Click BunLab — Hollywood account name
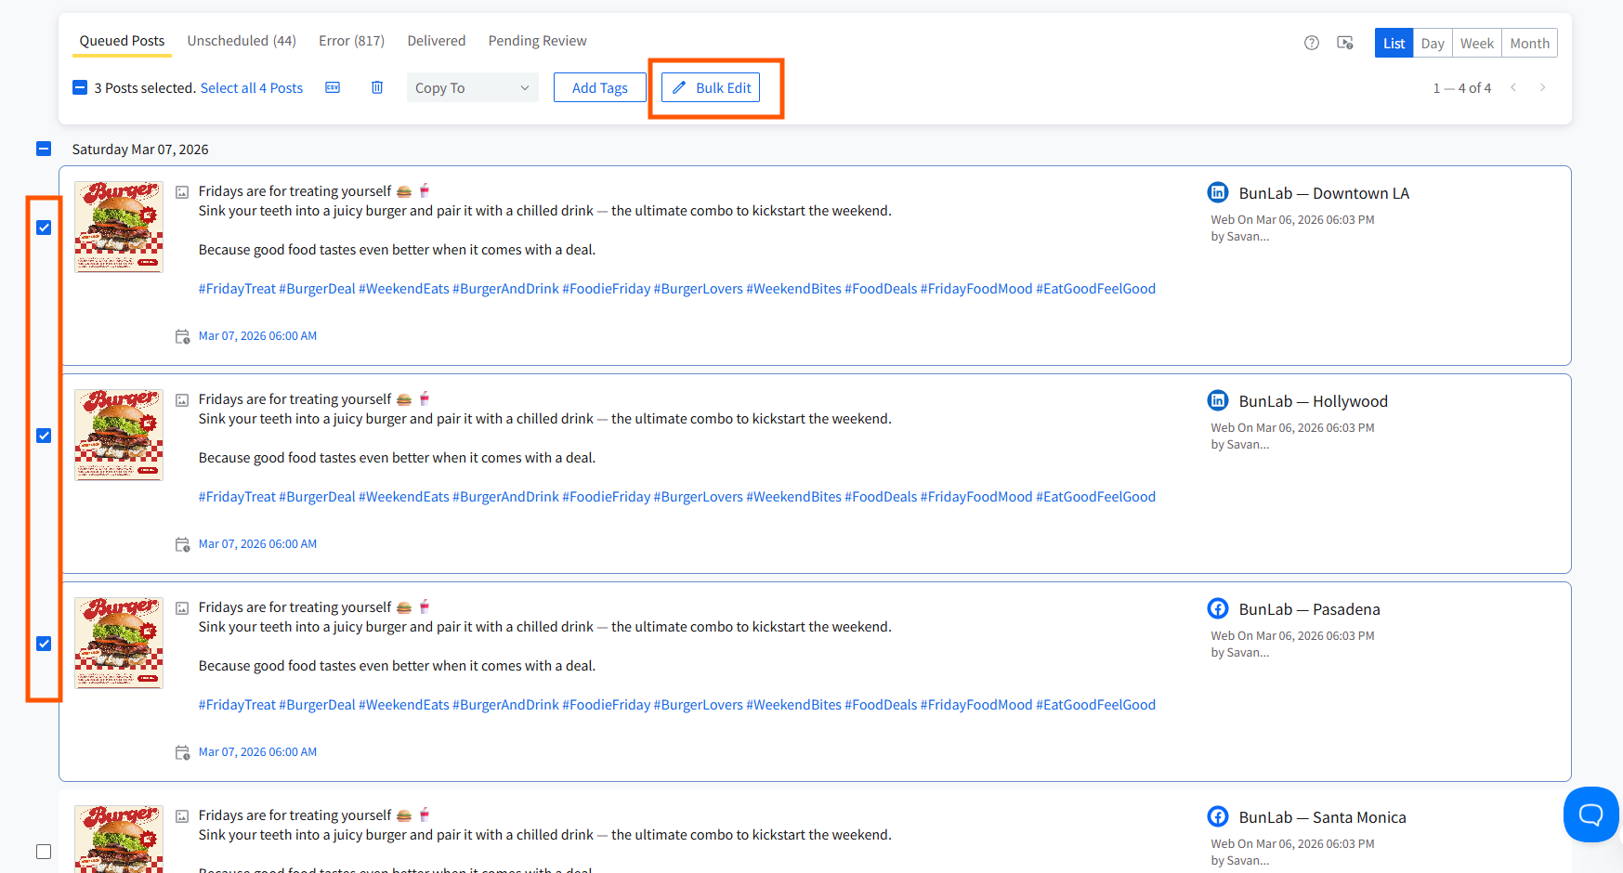1623x873 pixels. tap(1314, 401)
